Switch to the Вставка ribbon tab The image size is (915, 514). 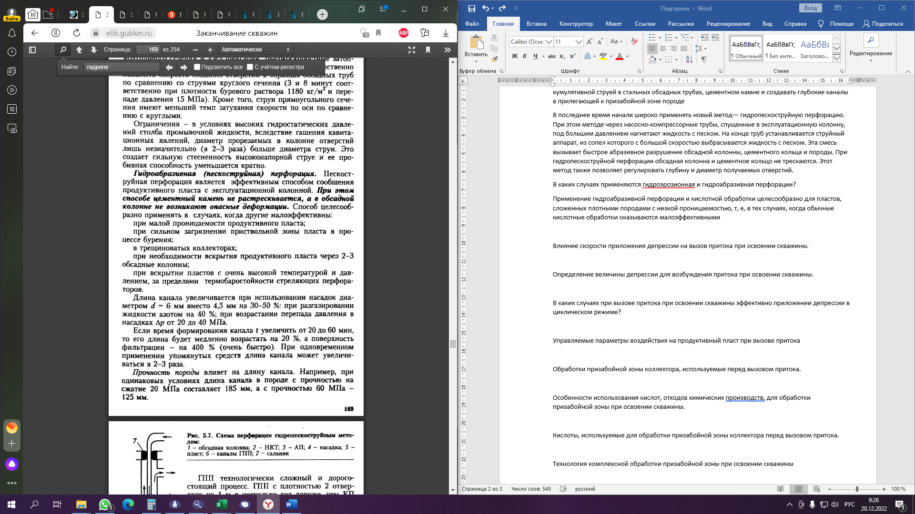pos(536,24)
